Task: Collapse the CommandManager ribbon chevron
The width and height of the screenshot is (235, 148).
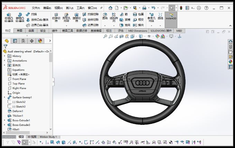Action: tap(231, 26)
